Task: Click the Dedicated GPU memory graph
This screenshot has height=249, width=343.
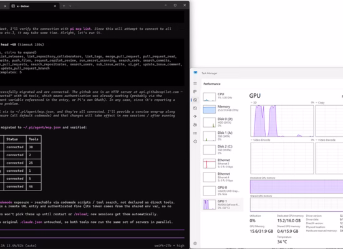Action: pos(297,187)
